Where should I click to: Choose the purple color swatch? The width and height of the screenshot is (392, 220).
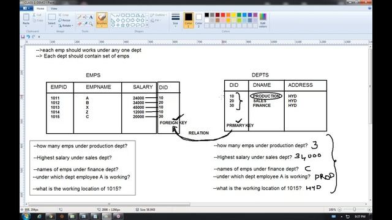(255, 15)
